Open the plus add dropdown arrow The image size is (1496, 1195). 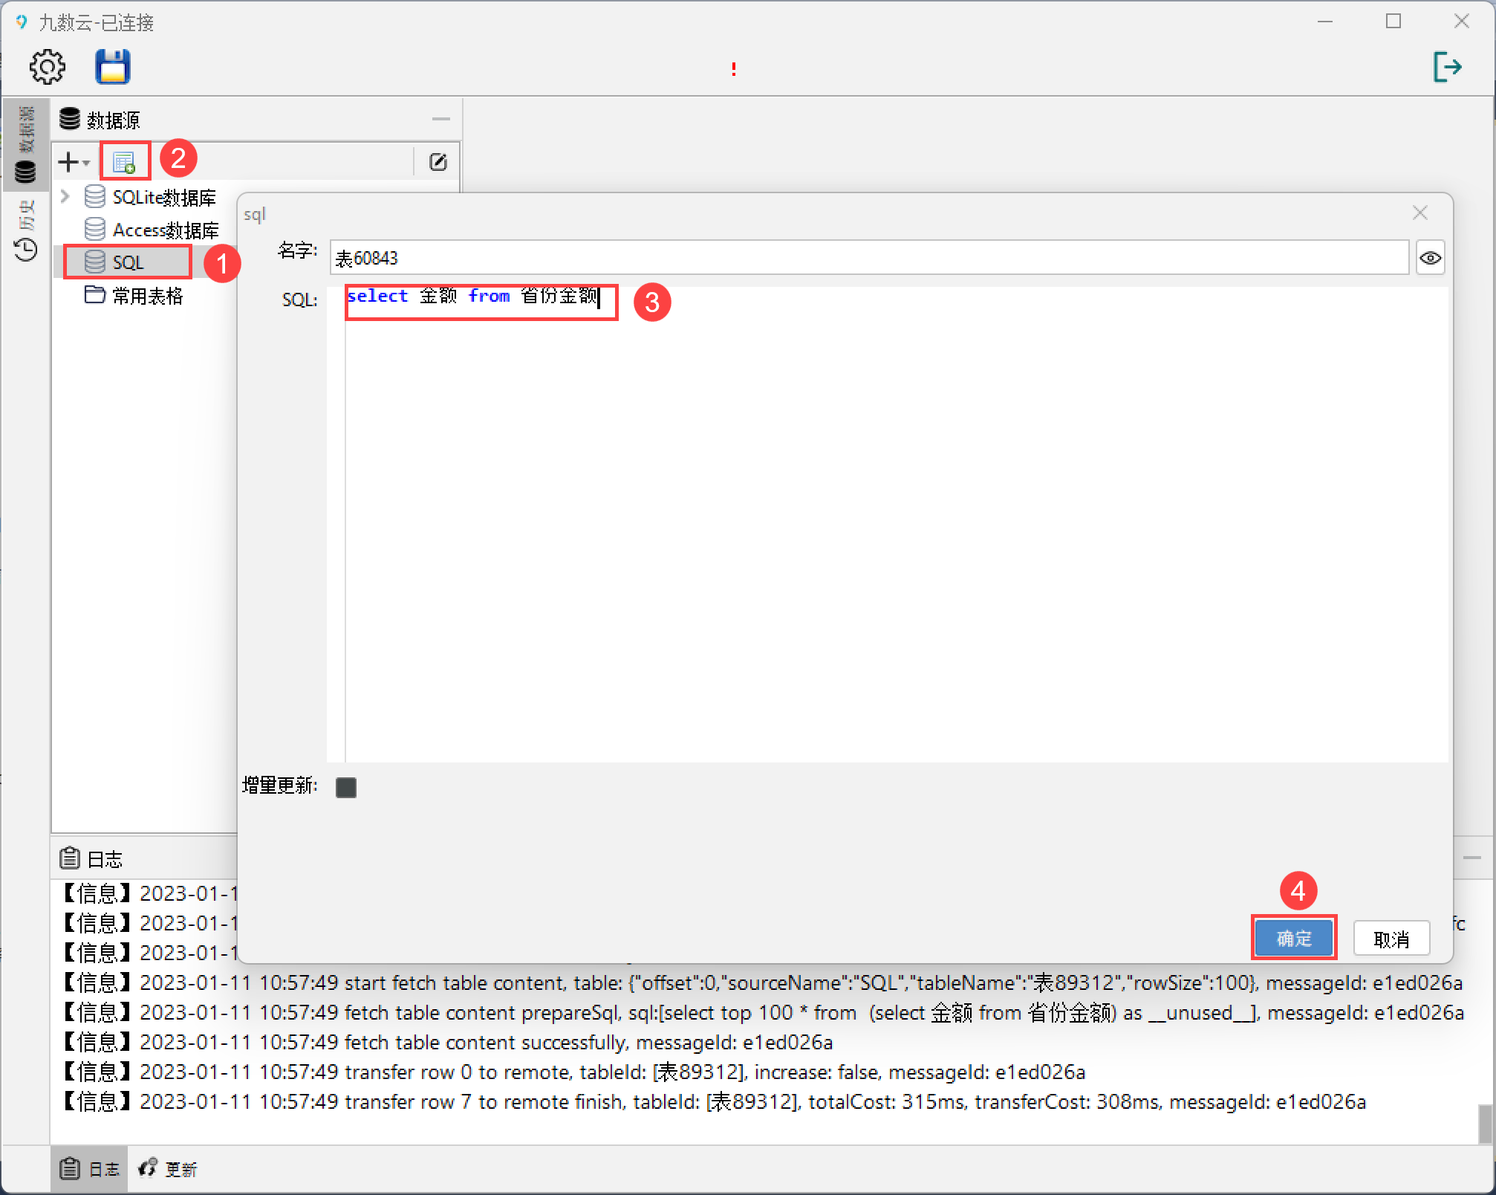click(x=86, y=162)
